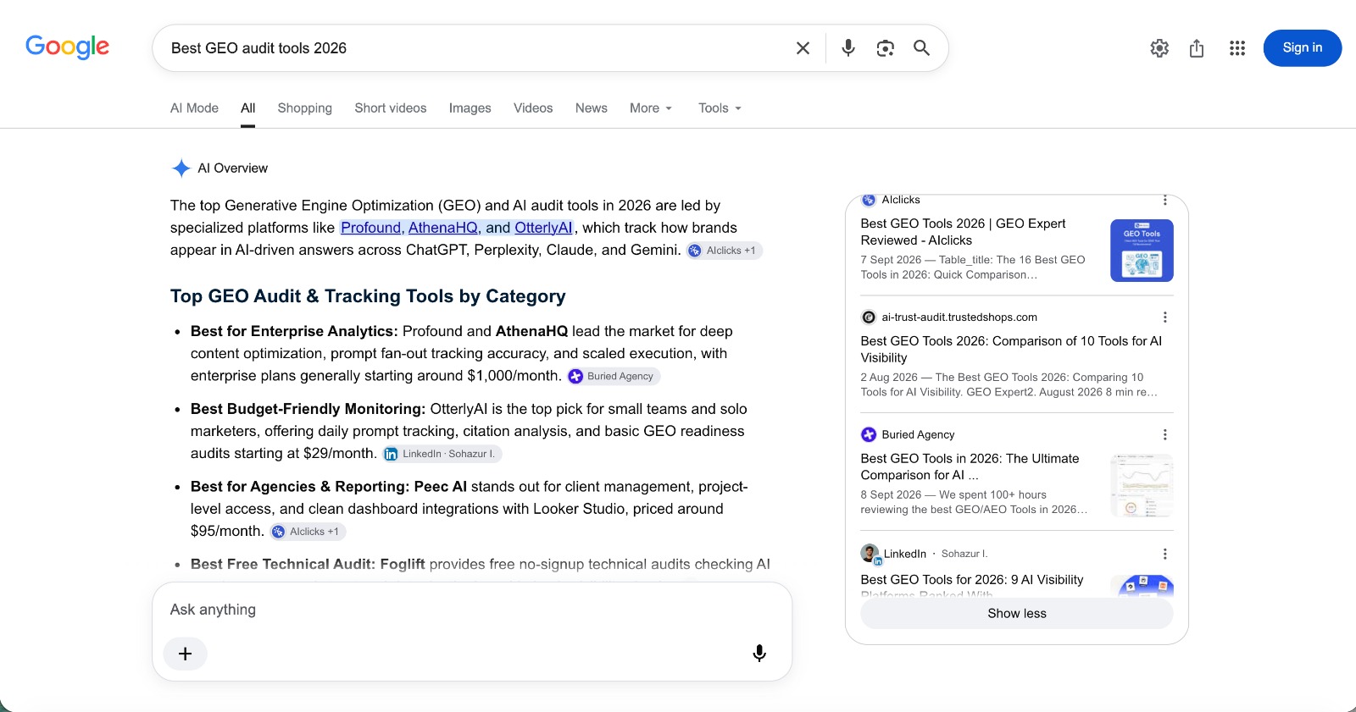Click the AI Overview sparkle icon

point(181,168)
